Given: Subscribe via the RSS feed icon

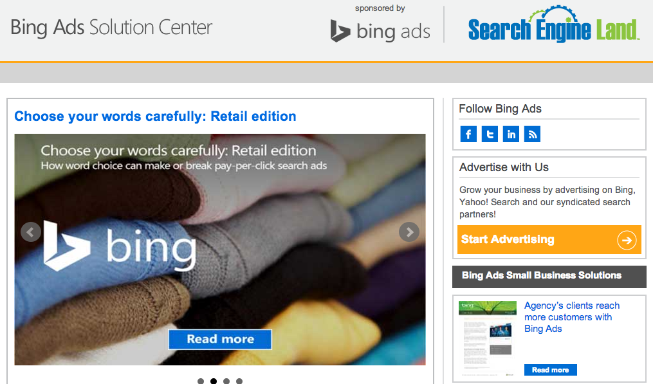Looking at the screenshot, I should tap(532, 134).
